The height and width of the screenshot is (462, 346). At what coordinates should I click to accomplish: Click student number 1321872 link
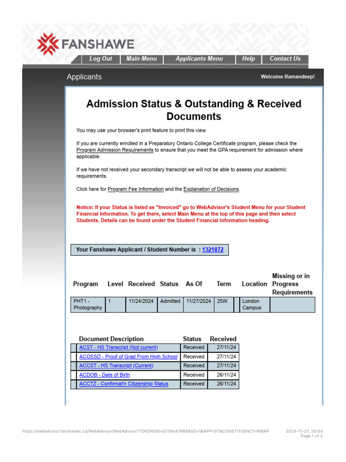coord(213,249)
